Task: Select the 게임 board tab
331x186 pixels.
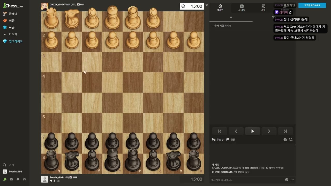Action: 263,8
